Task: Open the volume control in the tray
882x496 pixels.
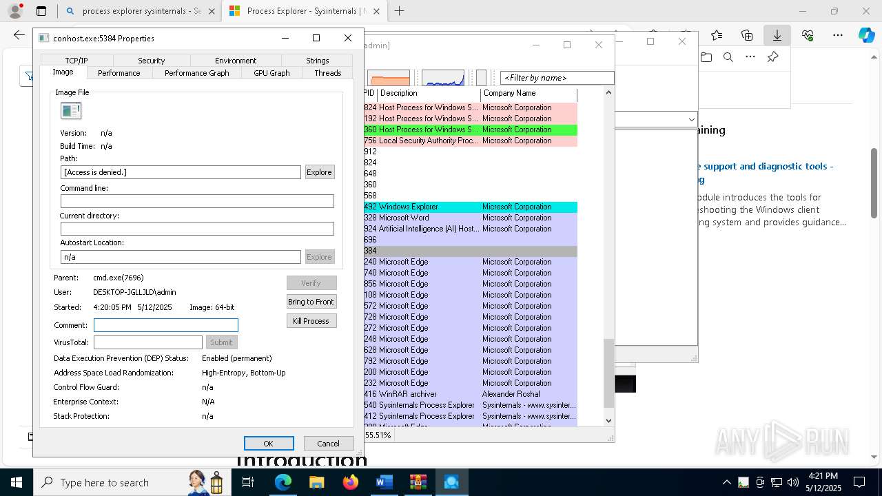Action: coord(793,482)
